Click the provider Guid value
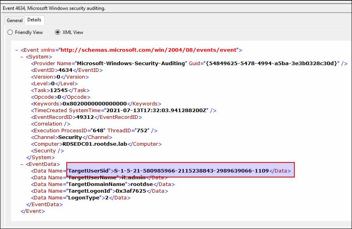 point(271,63)
